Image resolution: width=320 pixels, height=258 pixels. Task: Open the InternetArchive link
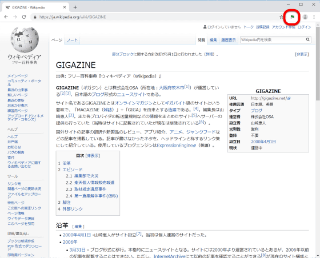[169, 256]
